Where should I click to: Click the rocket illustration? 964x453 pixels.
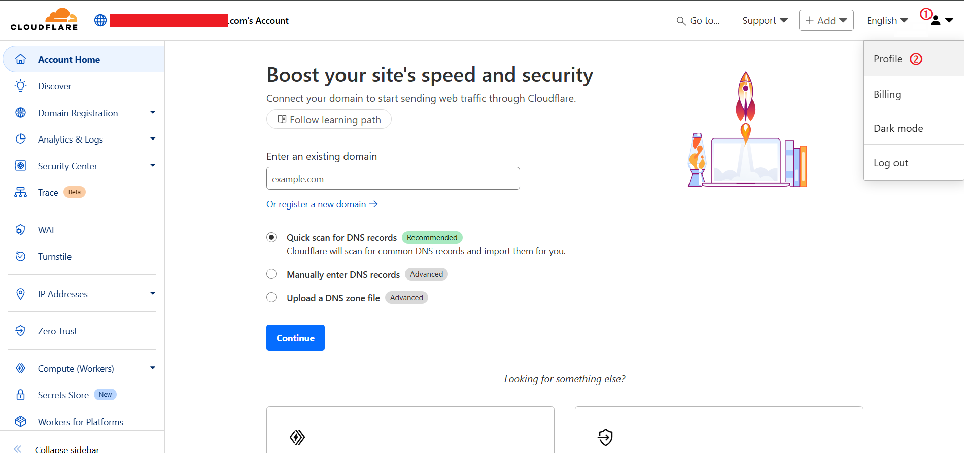pos(747,129)
